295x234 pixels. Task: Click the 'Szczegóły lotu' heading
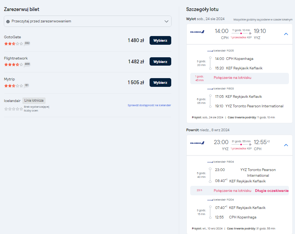pos(202,9)
